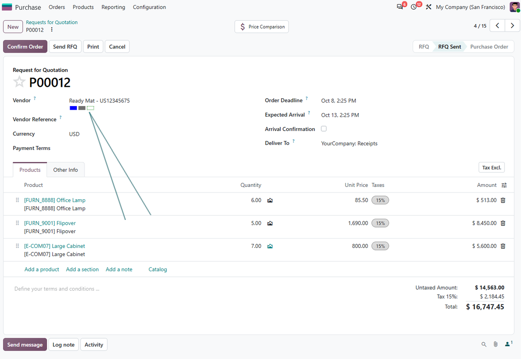521x359 pixels.
Task: Open the debug tools wrench icon
Action: (429, 7)
